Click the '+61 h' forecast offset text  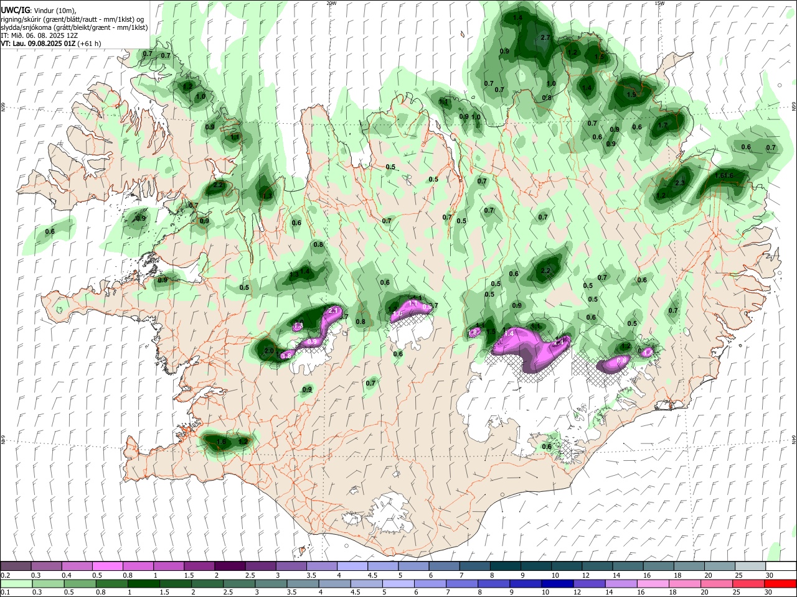pyautogui.click(x=90, y=44)
